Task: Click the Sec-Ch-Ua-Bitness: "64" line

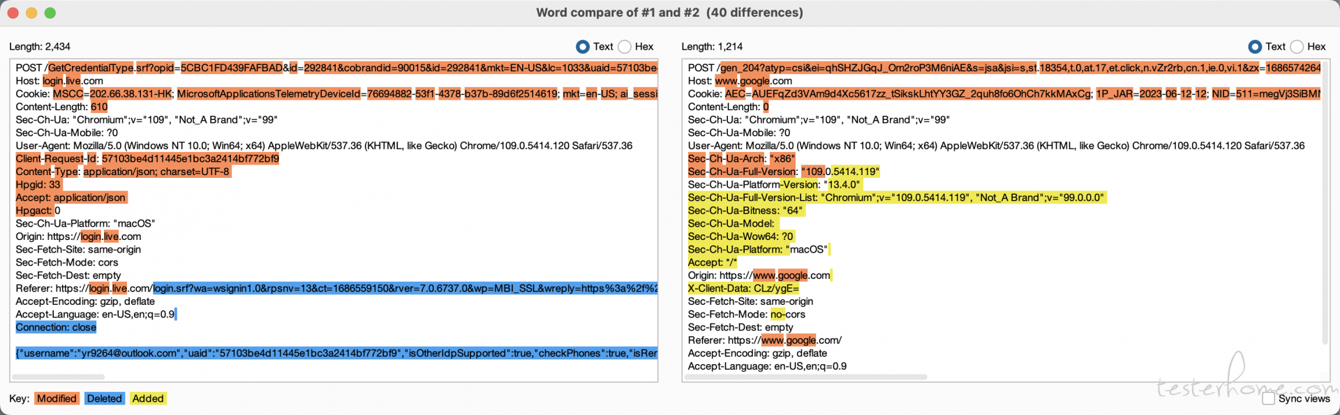Action: point(745,211)
